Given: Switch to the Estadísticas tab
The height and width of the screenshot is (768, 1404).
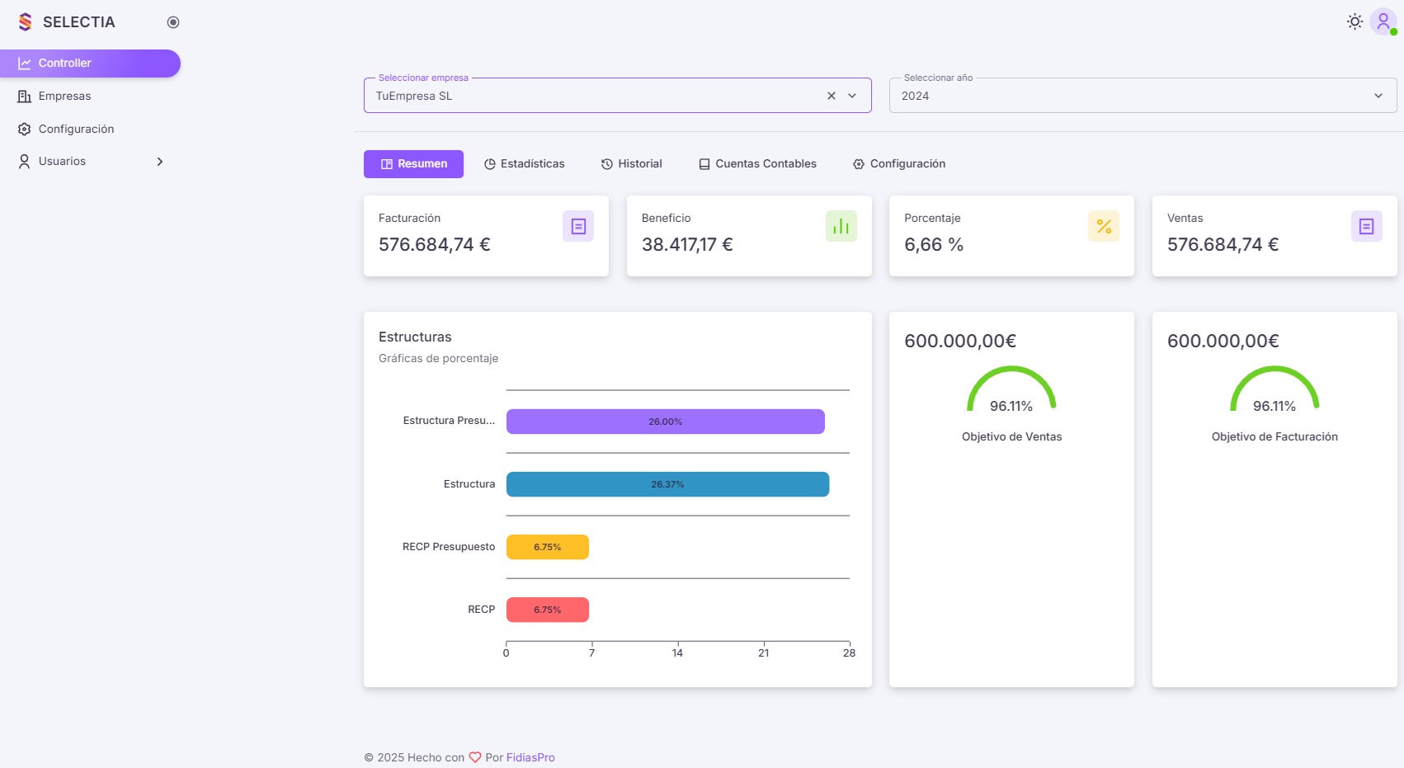Looking at the screenshot, I should click(525, 164).
